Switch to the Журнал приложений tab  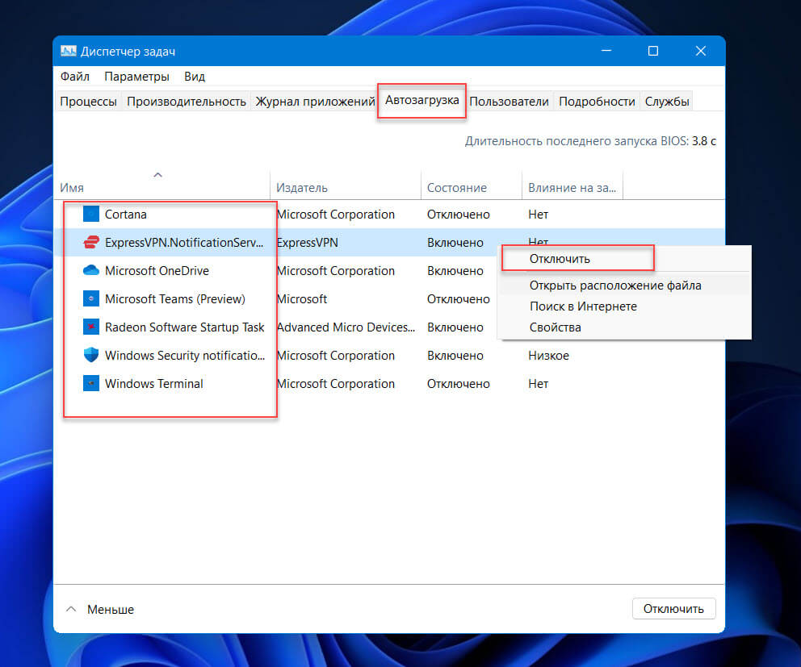[315, 102]
